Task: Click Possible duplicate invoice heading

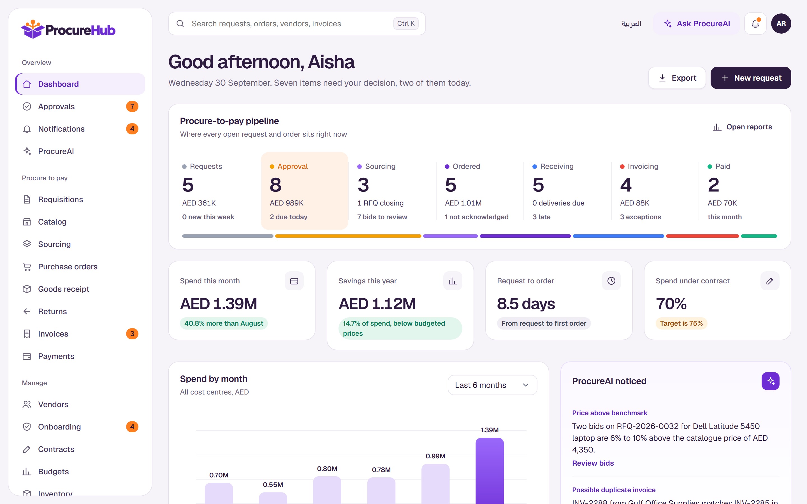Action: (x=614, y=490)
